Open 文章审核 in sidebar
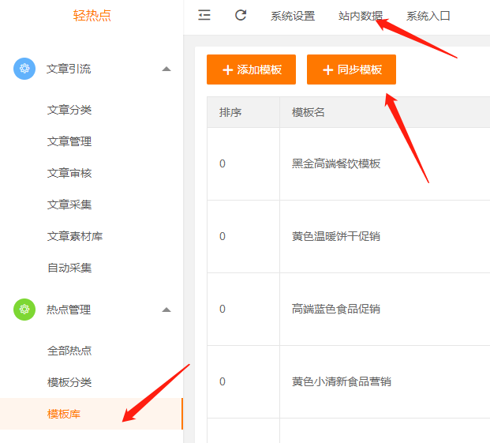Screen dimensions: 490x443 pyautogui.click(x=69, y=173)
